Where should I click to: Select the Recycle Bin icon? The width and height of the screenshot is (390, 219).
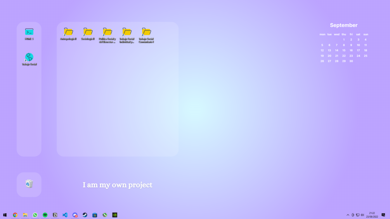click(x=29, y=184)
